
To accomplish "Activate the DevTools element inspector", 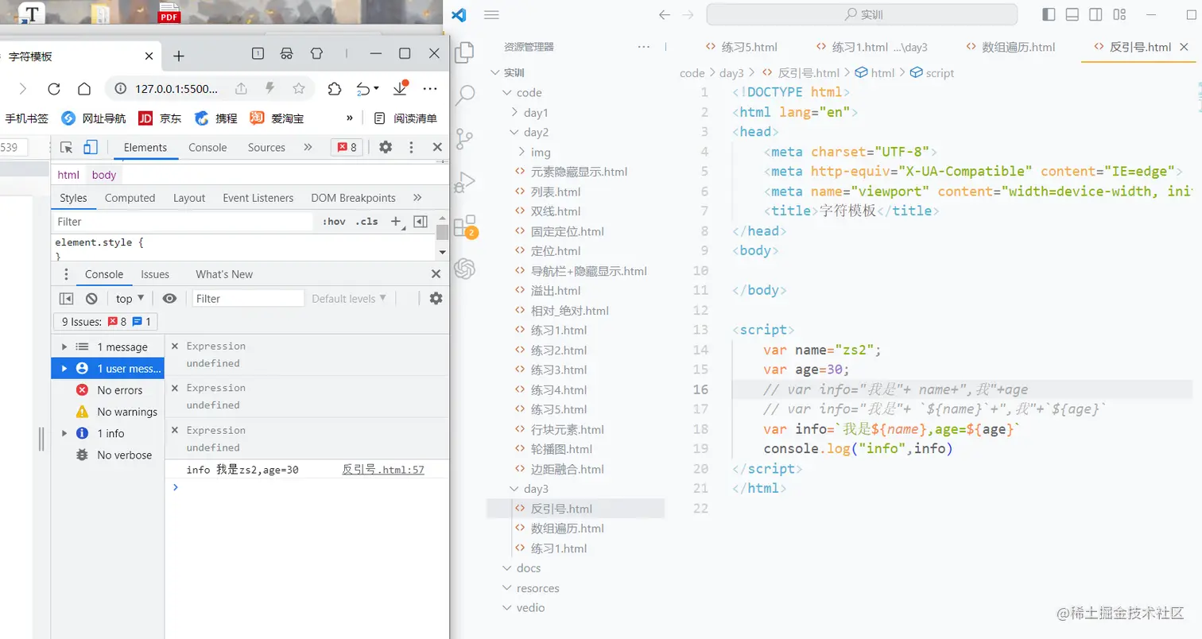I will (67, 147).
